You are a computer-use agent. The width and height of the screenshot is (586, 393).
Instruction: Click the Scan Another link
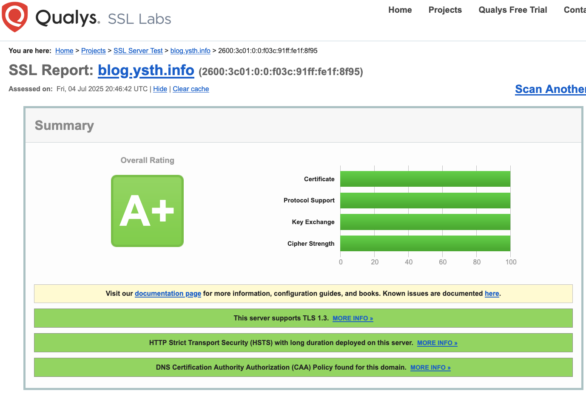pyautogui.click(x=550, y=89)
